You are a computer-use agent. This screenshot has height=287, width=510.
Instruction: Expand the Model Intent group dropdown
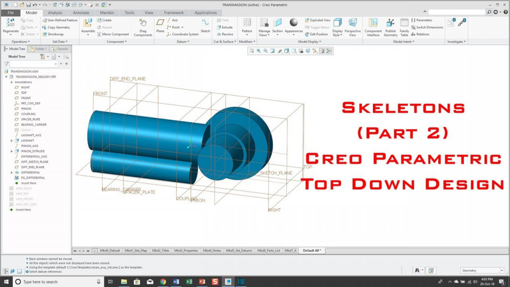click(x=404, y=41)
